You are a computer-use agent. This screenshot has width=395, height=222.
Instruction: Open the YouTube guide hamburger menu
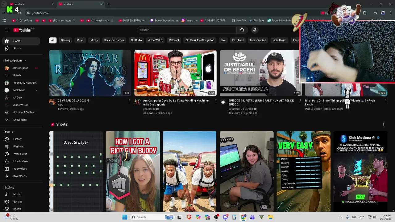point(7,30)
